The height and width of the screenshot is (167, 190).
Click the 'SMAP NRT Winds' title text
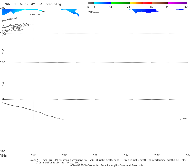[x=16, y=4]
